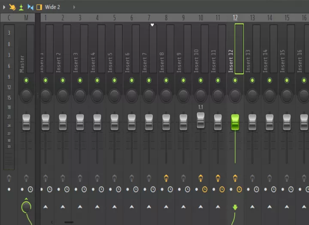Toggle the orange view layout square icon
309x225 pixels.
click(39, 7)
